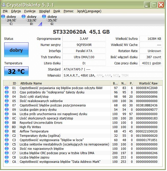Viewport: 167px width, 171px height.
Task: Open the Wygląd menu
Action: [x=44, y=11]
